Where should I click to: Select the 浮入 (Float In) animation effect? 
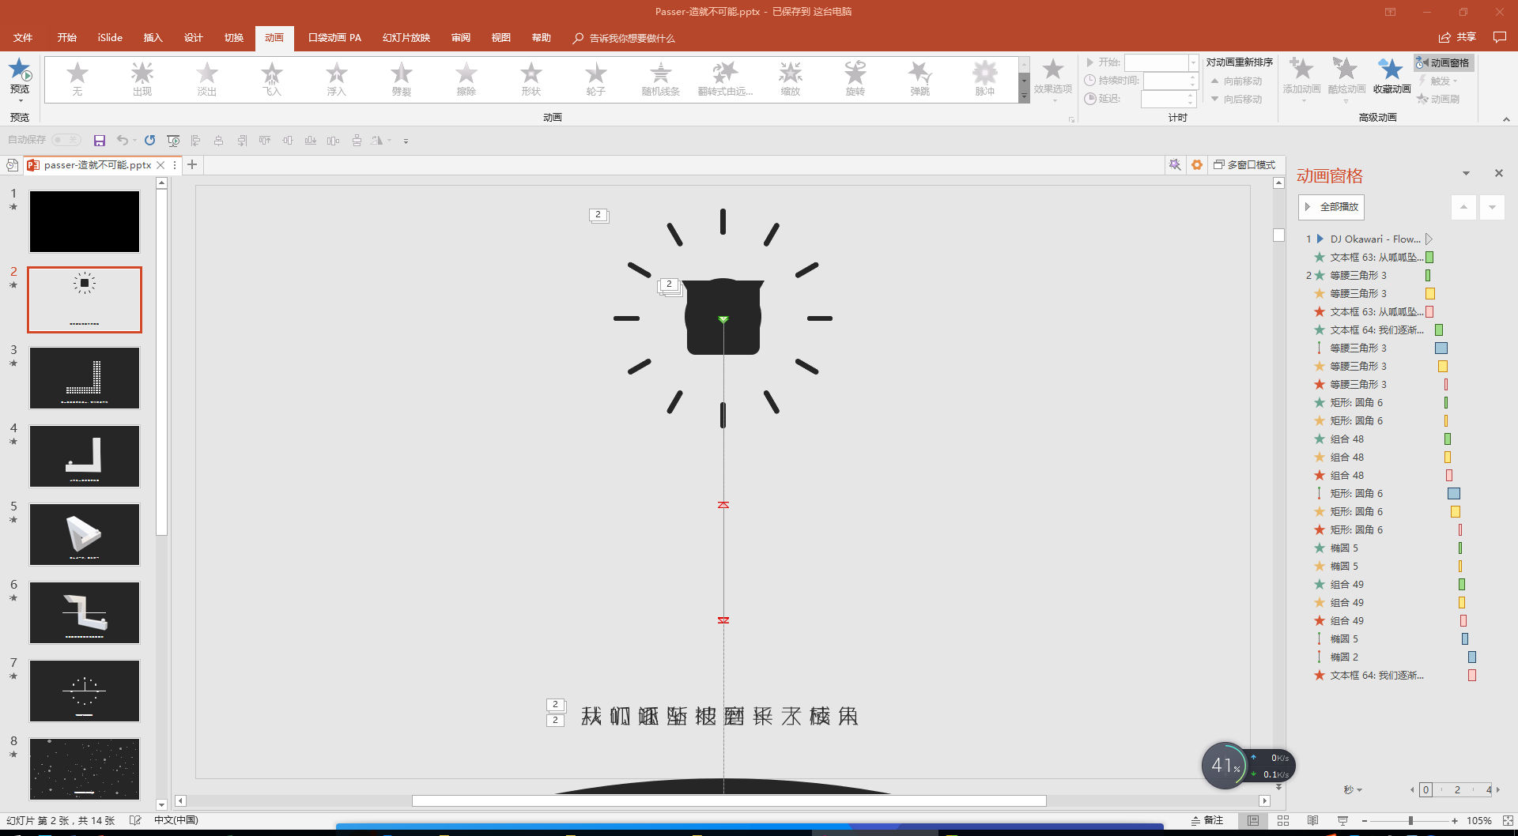click(337, 79)
